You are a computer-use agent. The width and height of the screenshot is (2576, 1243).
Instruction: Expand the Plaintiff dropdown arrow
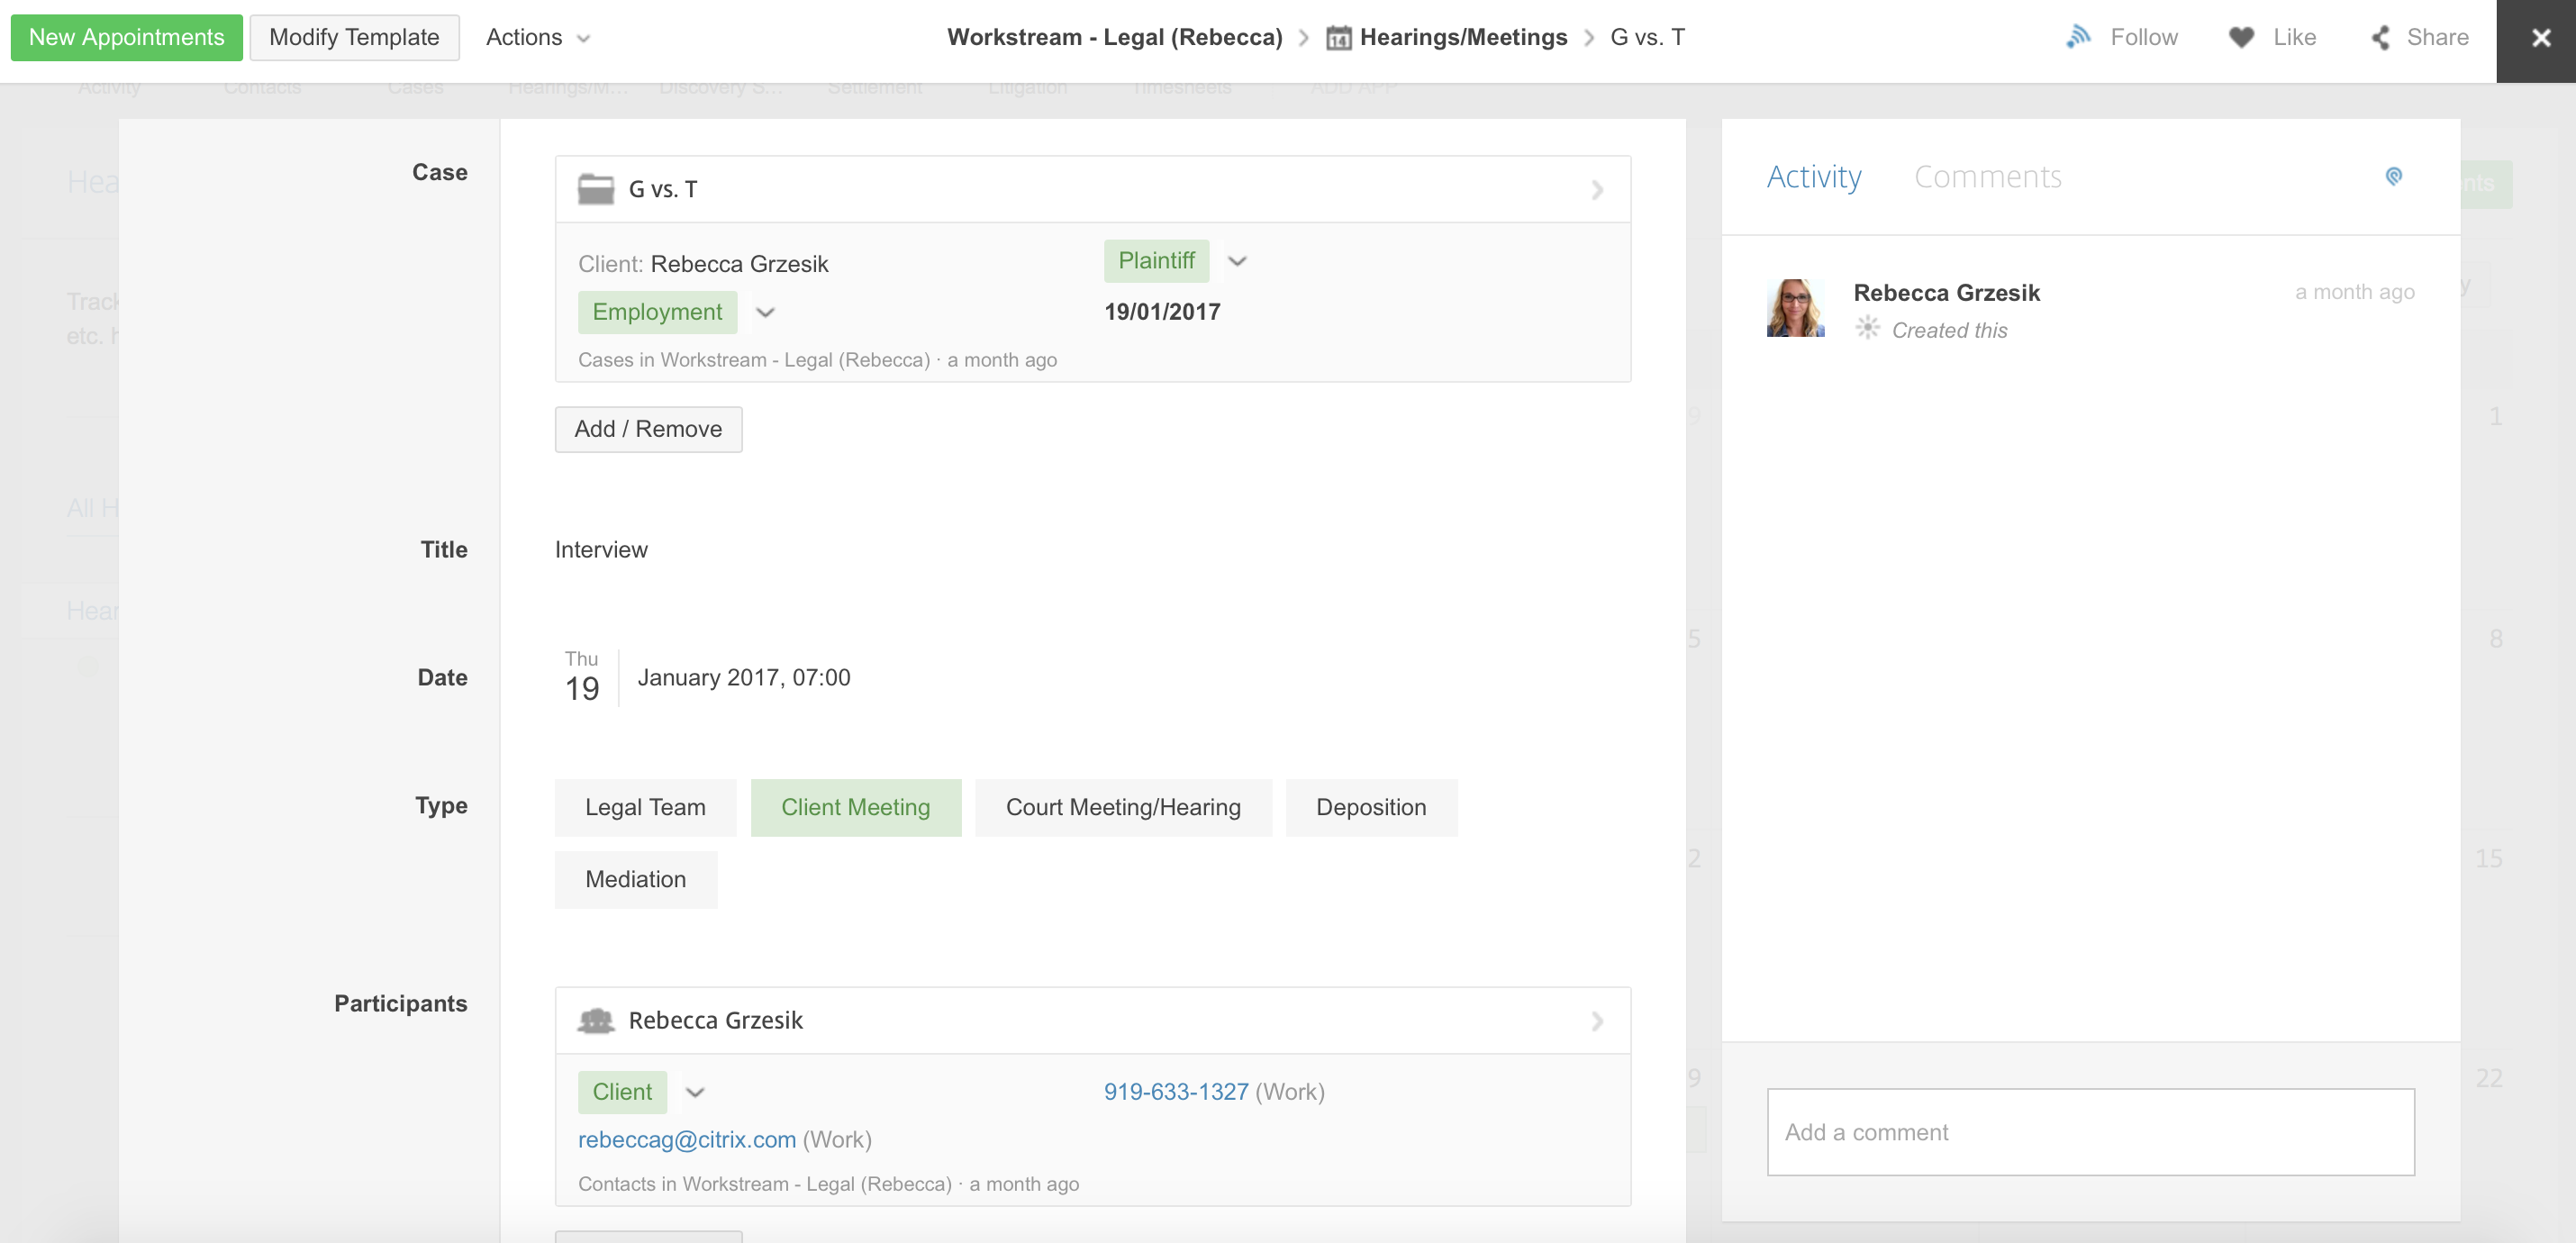[1237, 261]
